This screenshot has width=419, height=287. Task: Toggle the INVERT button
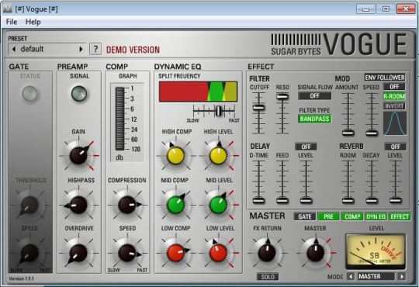point(394,106)
